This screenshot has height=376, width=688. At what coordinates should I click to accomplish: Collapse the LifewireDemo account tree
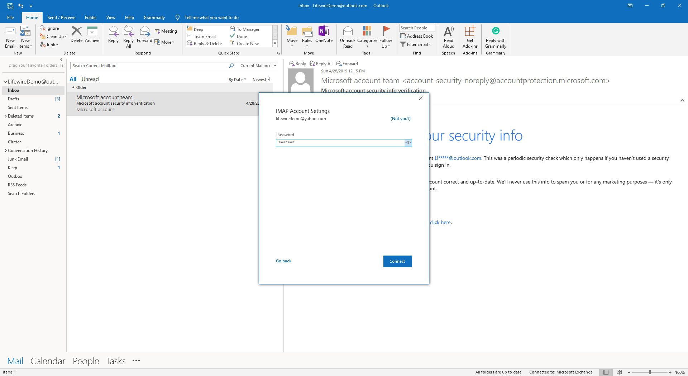tap(5, 82)
